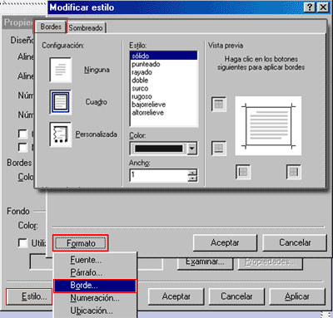
Task: Click the help question mark in title bar
Action: point(310,7)
